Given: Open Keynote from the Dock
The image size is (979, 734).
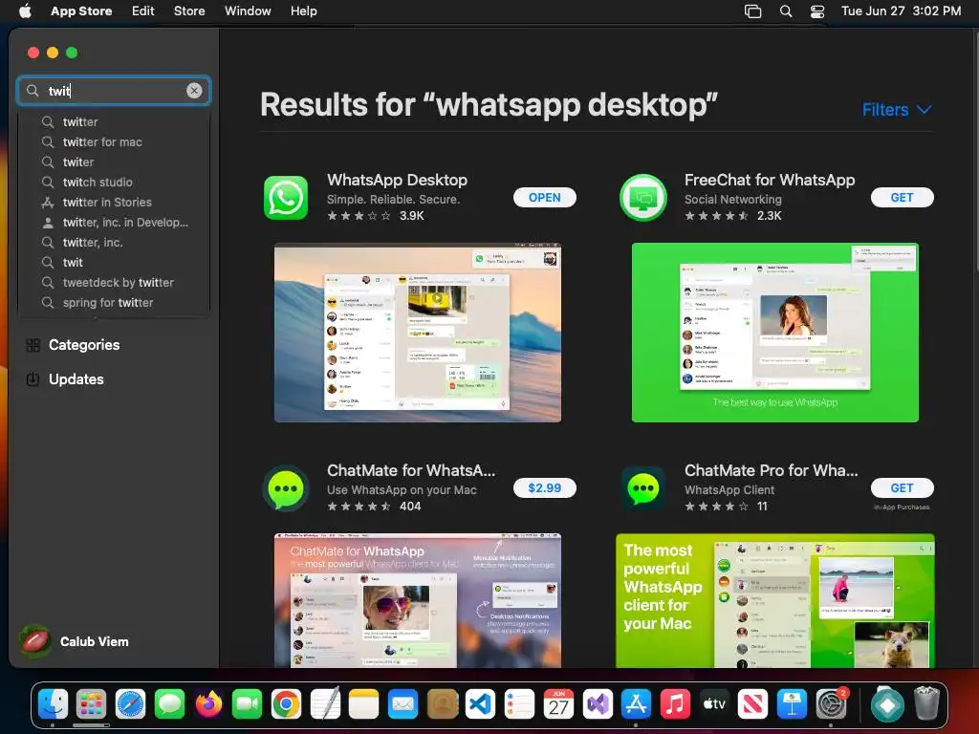Looking at the screenshot, I should tap(792, 704).
